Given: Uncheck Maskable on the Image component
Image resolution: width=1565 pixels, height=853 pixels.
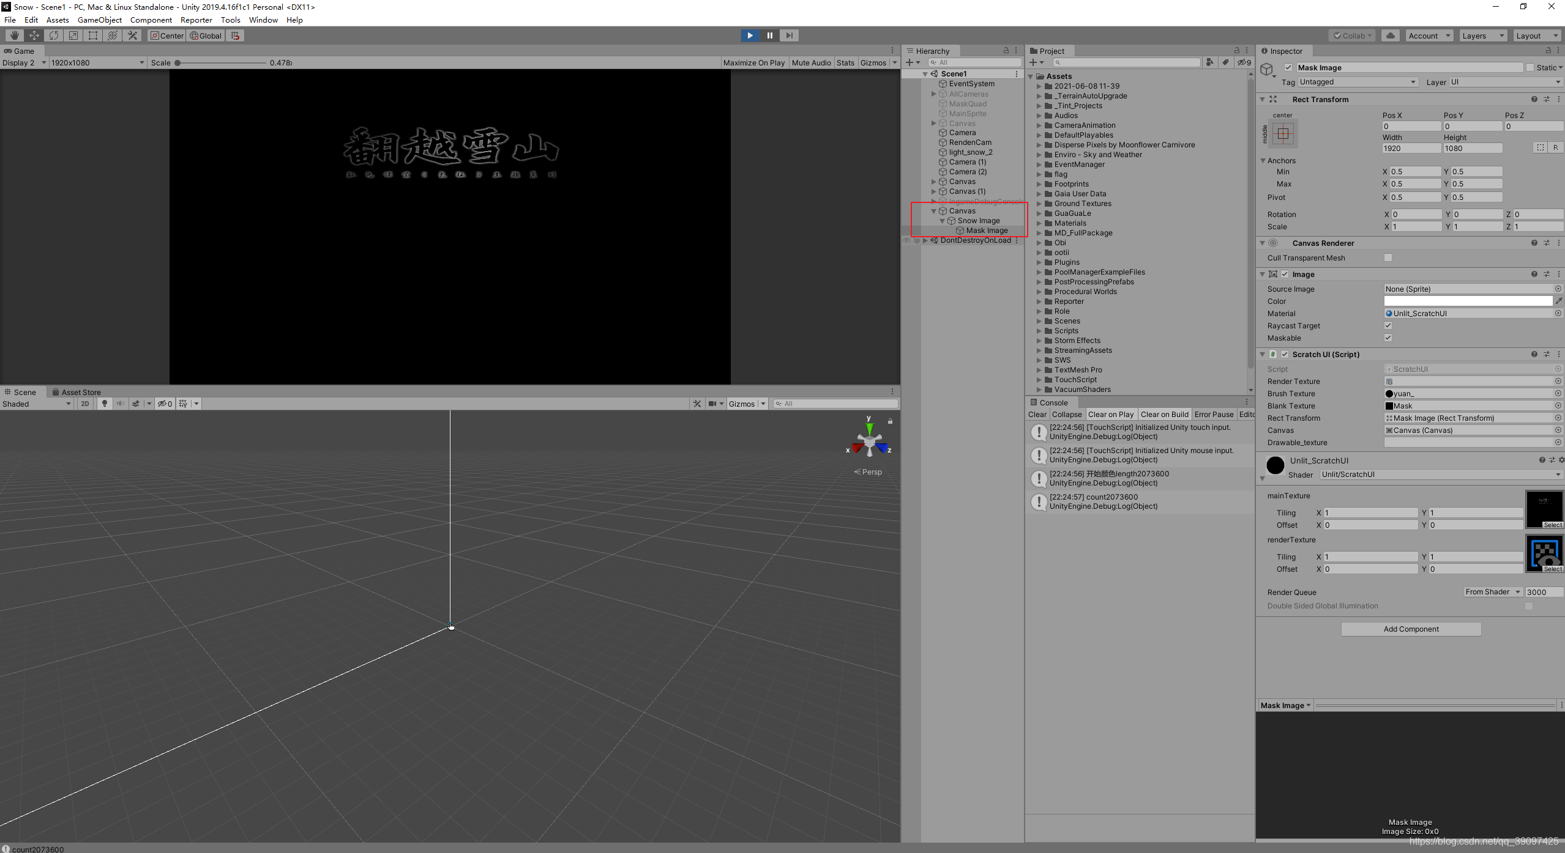Looking at the screenshot, I should pos(1388,338).
